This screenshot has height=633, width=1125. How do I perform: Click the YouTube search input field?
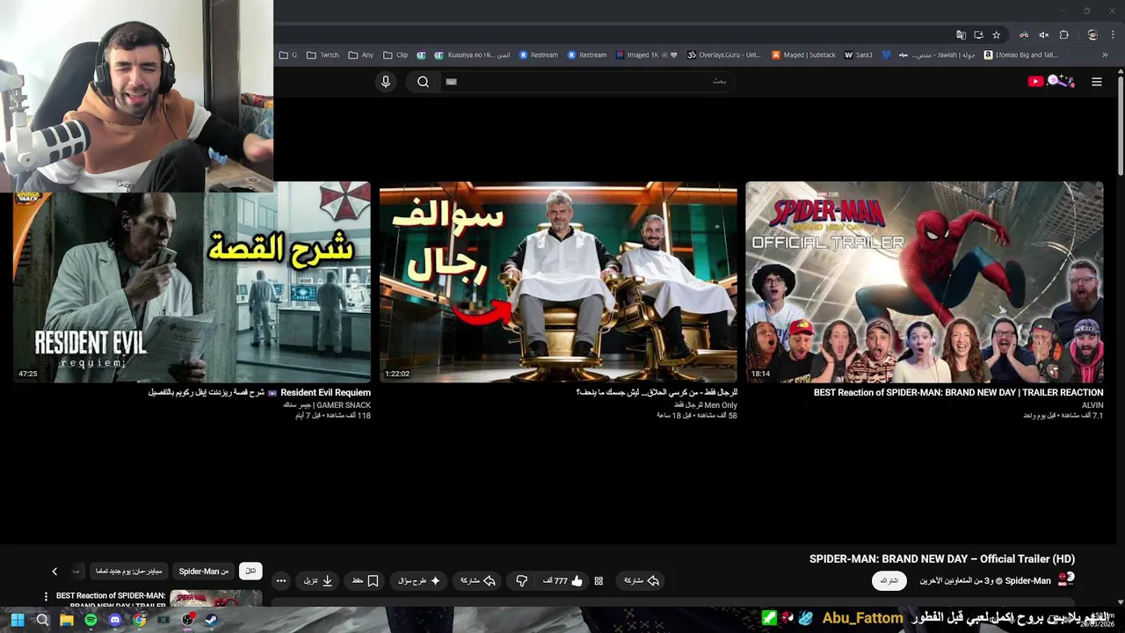(x=589, y=82)
